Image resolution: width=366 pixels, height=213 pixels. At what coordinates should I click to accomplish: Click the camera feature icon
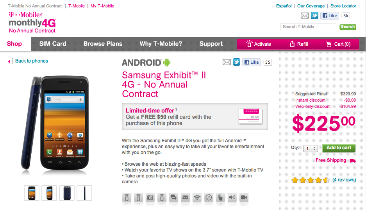point(150,198)
